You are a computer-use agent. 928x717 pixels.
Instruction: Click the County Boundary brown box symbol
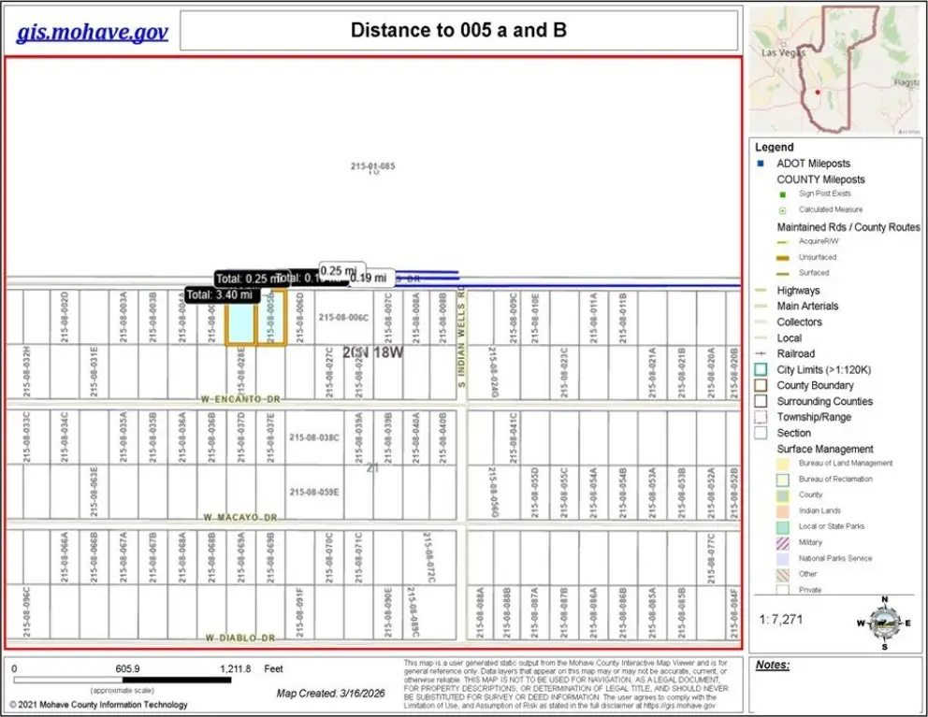point(761,385)
